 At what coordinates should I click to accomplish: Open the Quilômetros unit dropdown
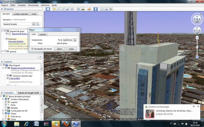75,40
